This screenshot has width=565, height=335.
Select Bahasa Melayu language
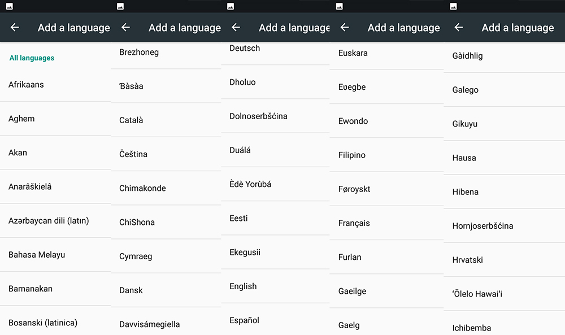tap(37, 255)
